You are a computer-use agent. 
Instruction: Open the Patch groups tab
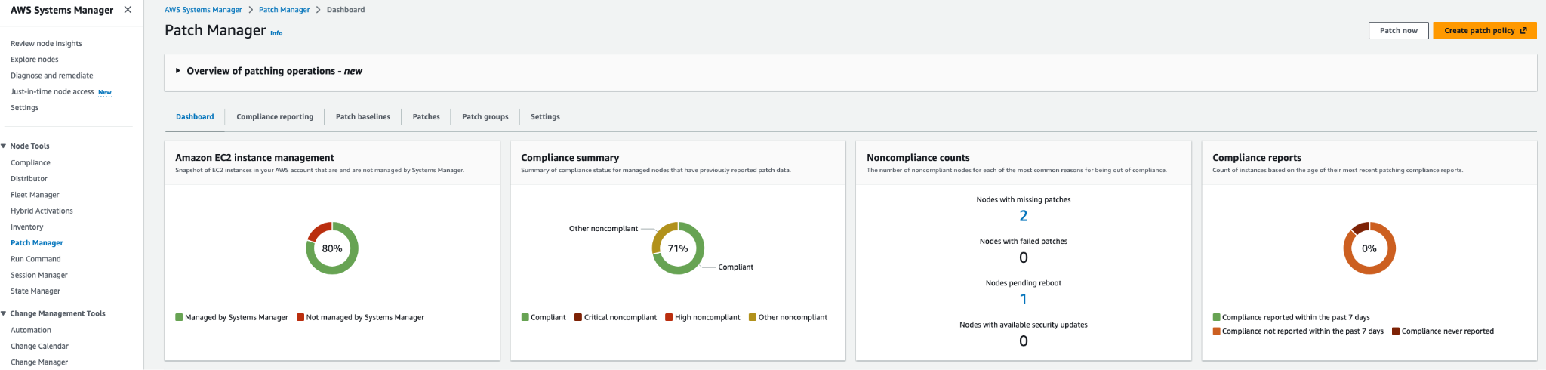[485, 116]
